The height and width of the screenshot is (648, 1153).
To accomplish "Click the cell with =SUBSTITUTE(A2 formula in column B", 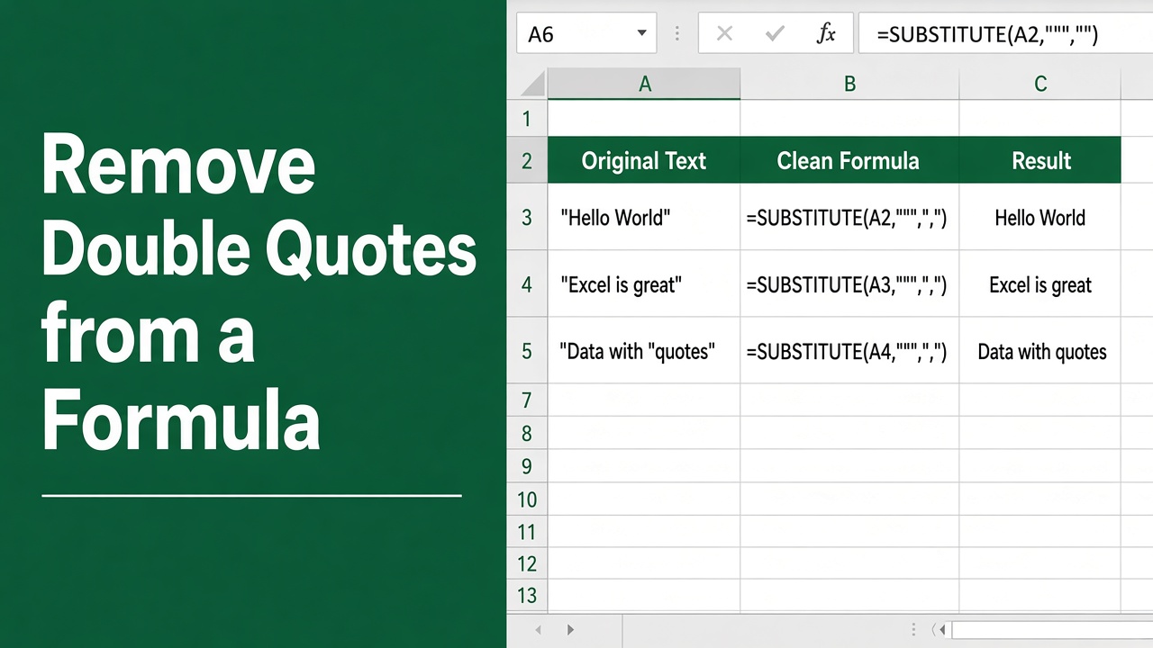I will [849, 217].
